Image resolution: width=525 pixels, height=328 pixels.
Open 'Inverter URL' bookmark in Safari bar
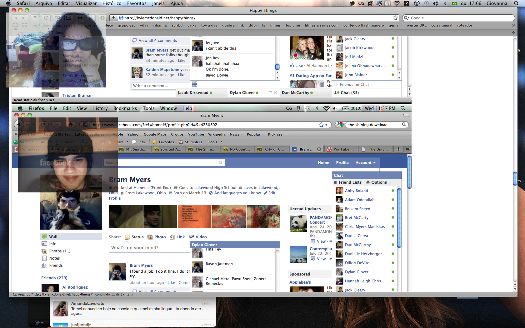coord(415,25)
